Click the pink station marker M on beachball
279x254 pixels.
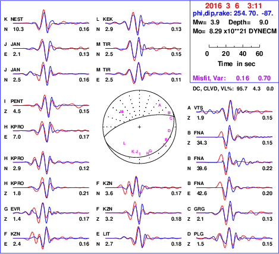122,112
